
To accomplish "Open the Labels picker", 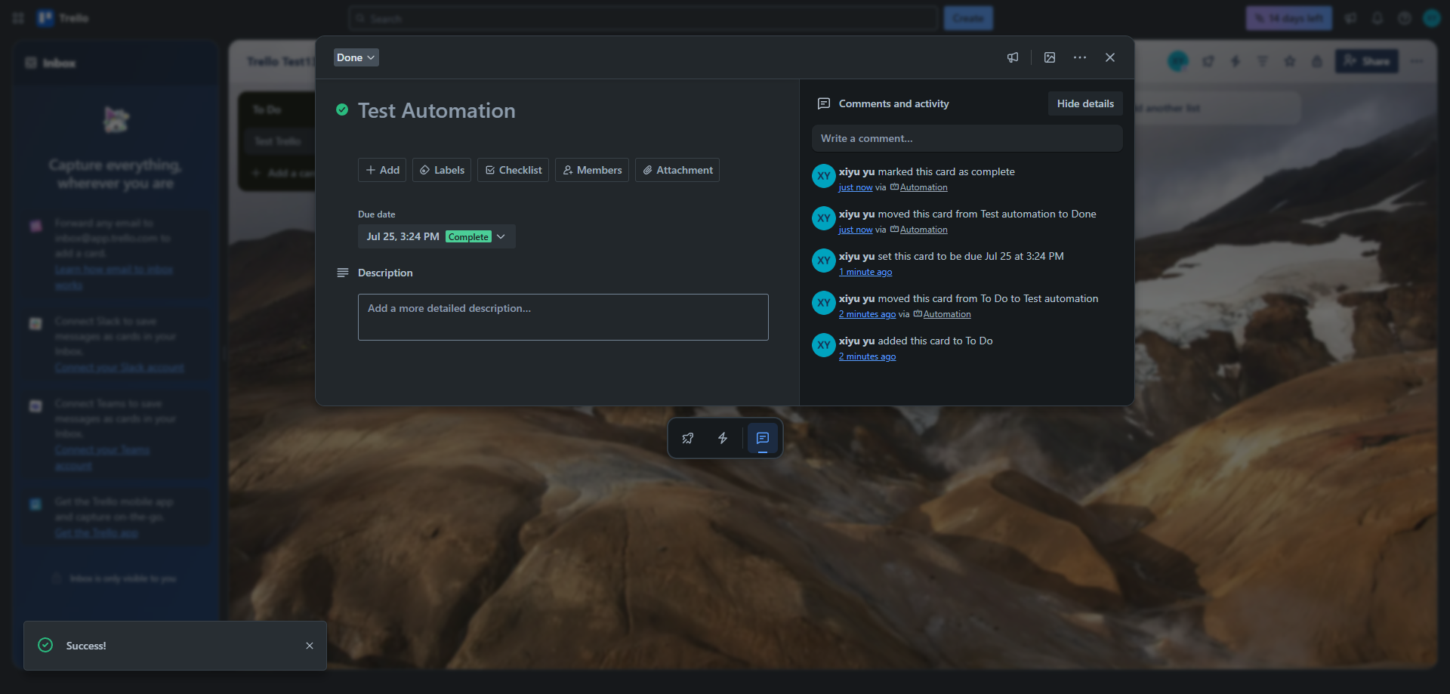I will click(x=442, y=170).
